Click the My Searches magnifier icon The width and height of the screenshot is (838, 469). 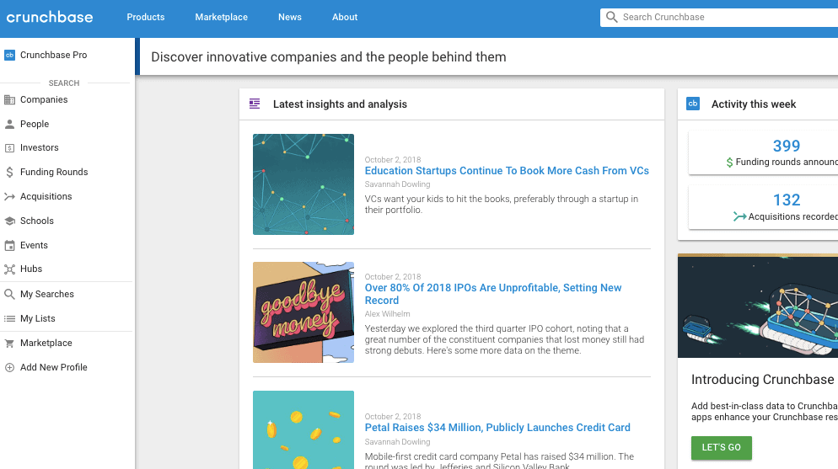point(9,294)
